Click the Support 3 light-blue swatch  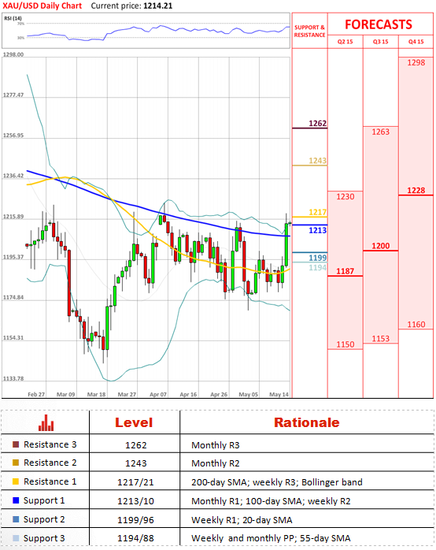16,538
